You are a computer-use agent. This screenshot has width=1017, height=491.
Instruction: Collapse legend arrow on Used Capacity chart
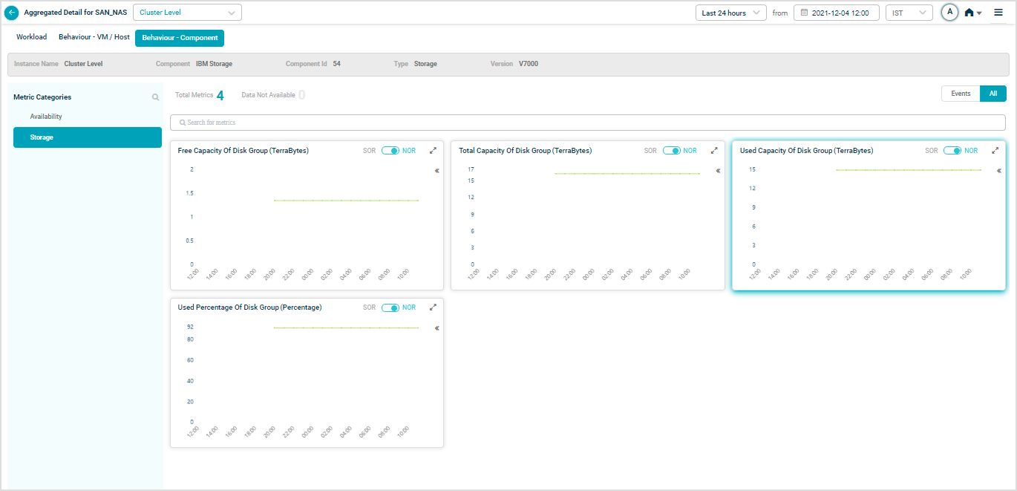click(999, 171)
